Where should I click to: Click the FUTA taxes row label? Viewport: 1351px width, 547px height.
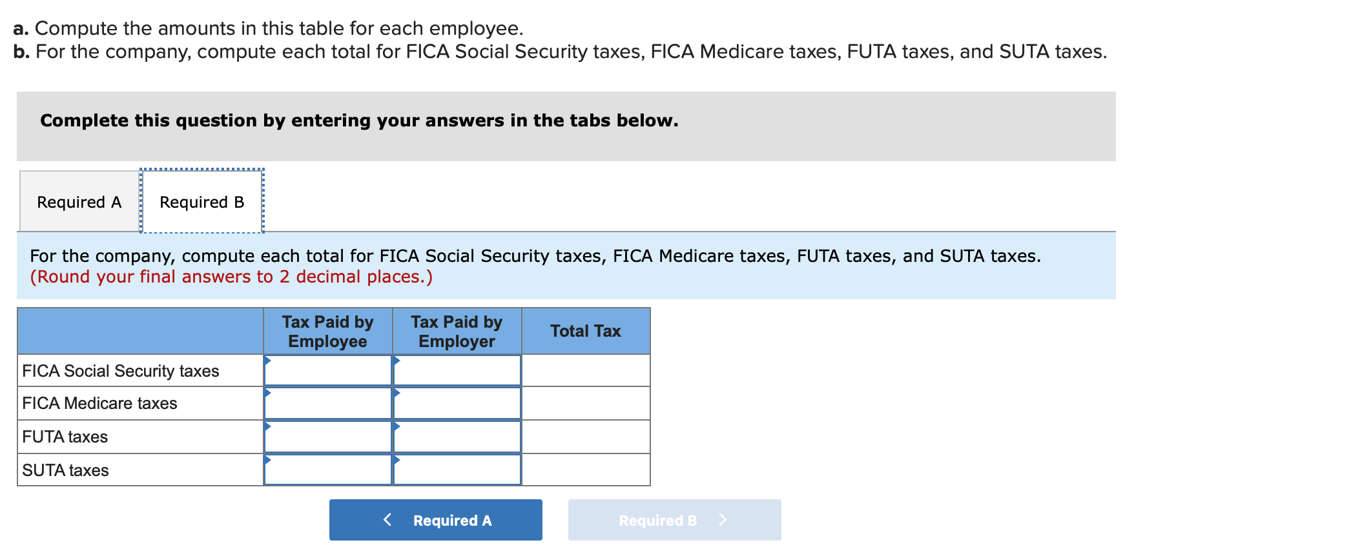pyautogui.click(x=65, y=437)
